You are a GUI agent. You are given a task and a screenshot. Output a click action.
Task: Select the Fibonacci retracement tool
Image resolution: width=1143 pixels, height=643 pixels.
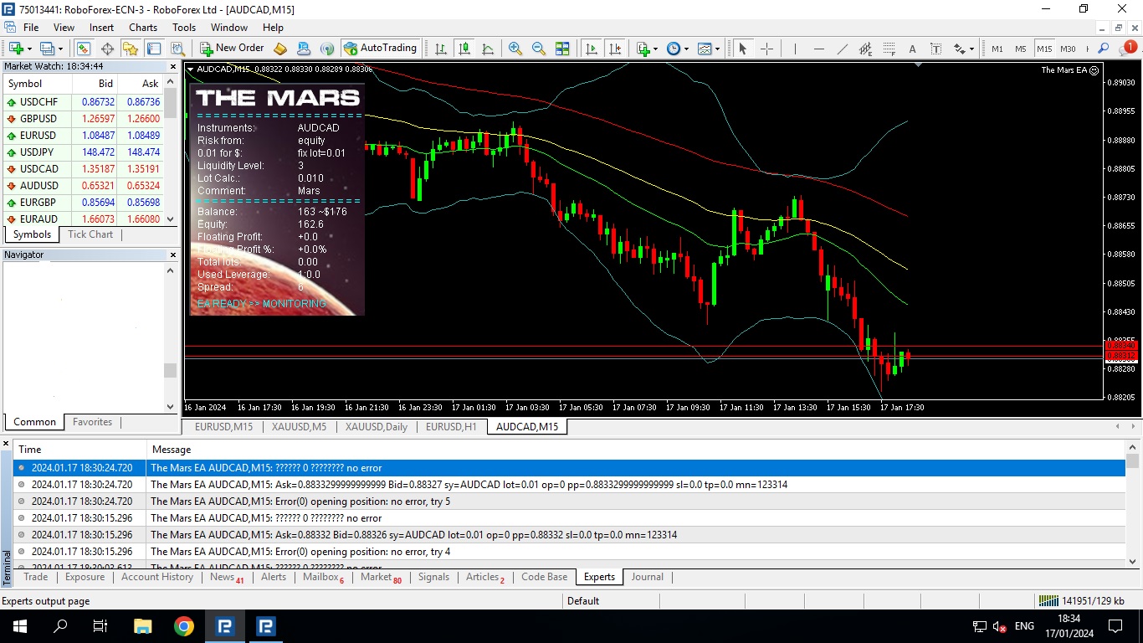pos(889,49)
